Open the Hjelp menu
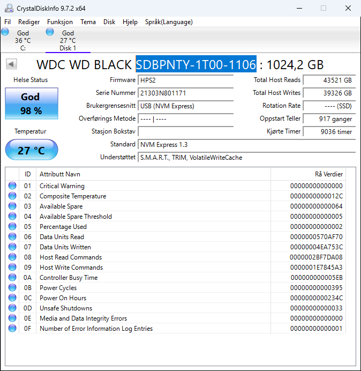Image resolution: width=361 pixels, height=371 pixels. click(x=130, y=22)
